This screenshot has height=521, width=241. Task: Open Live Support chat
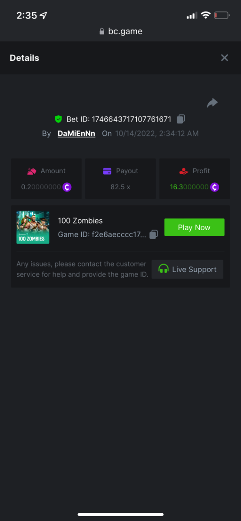click(188, 269)
